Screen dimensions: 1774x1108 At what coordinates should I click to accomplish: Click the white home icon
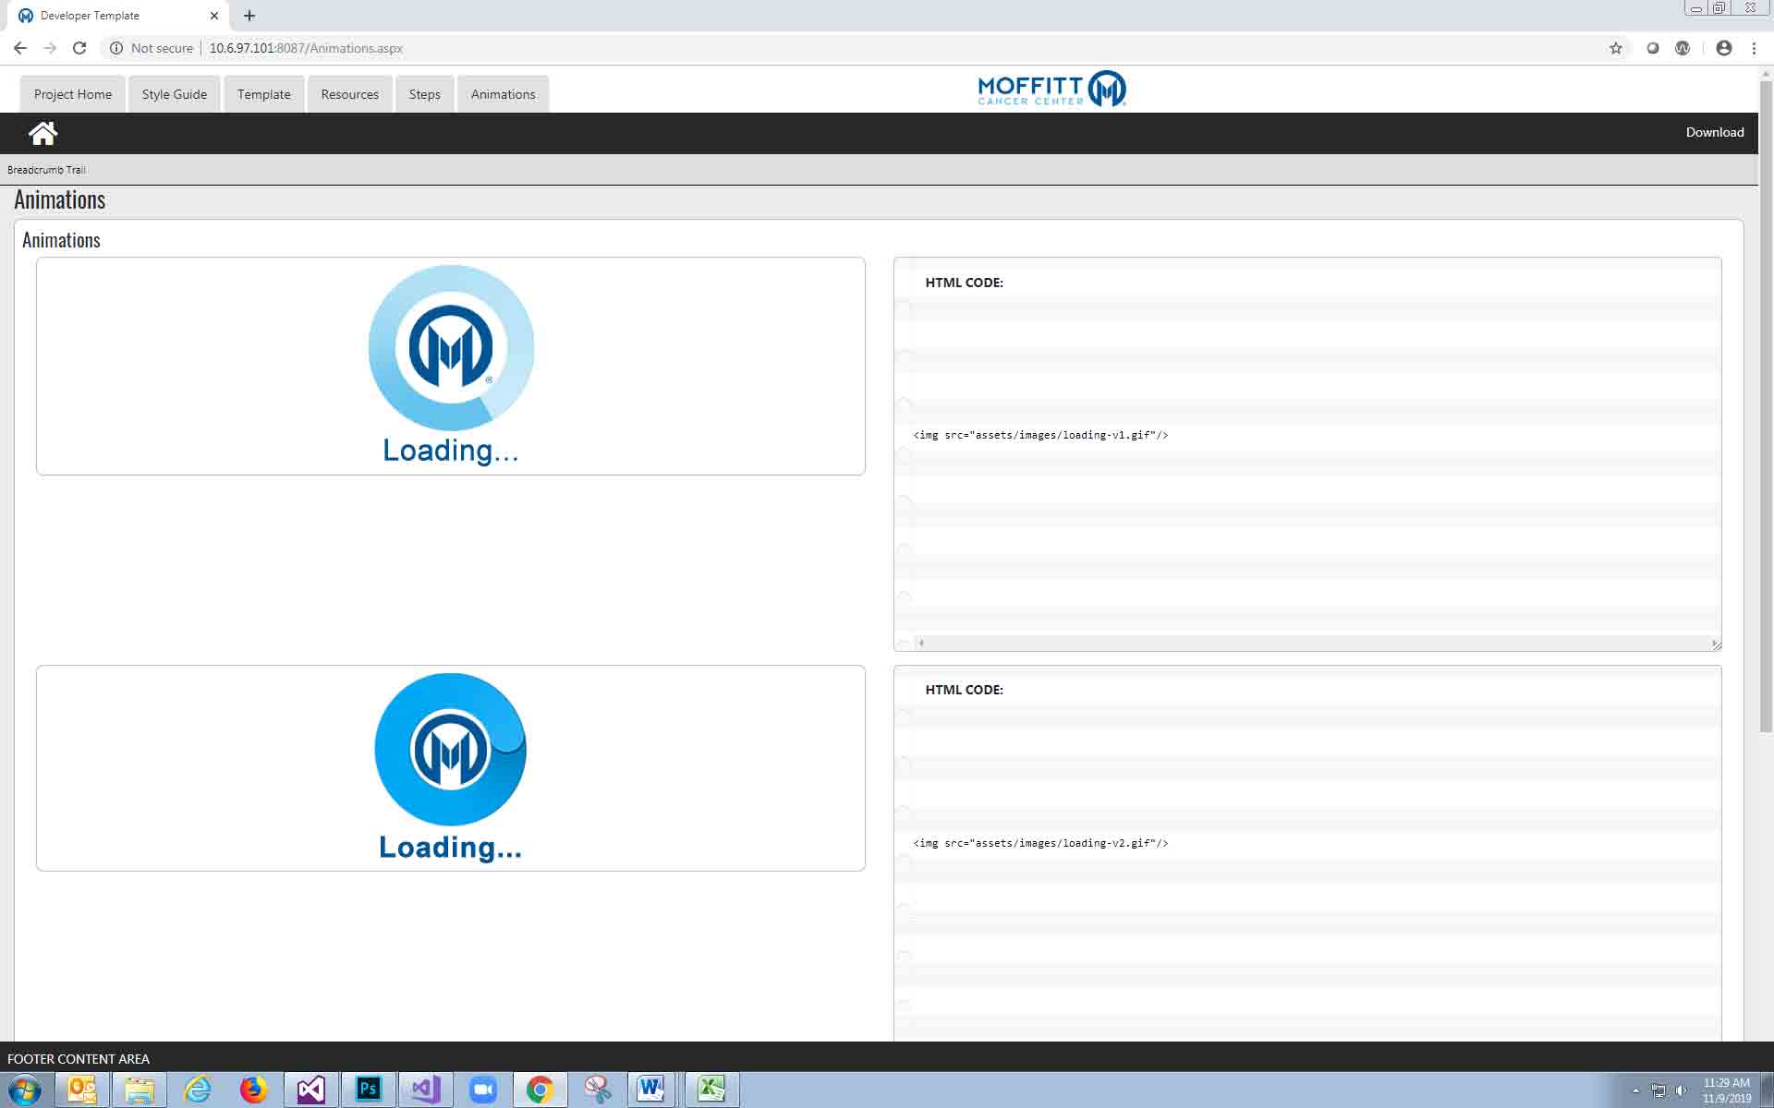43,133
